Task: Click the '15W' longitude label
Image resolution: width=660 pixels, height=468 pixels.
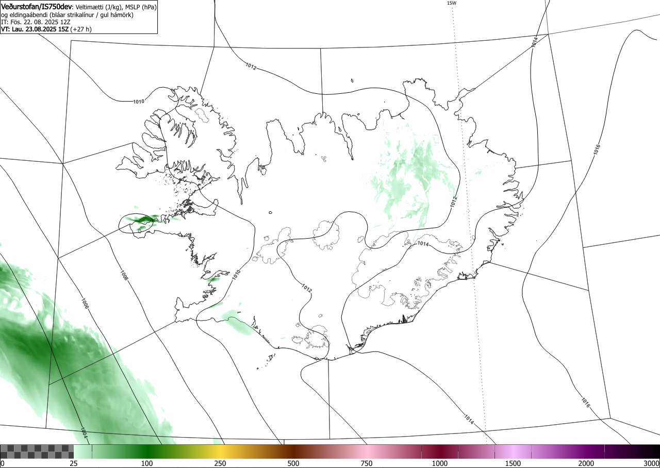Action: tap(451, 3)
